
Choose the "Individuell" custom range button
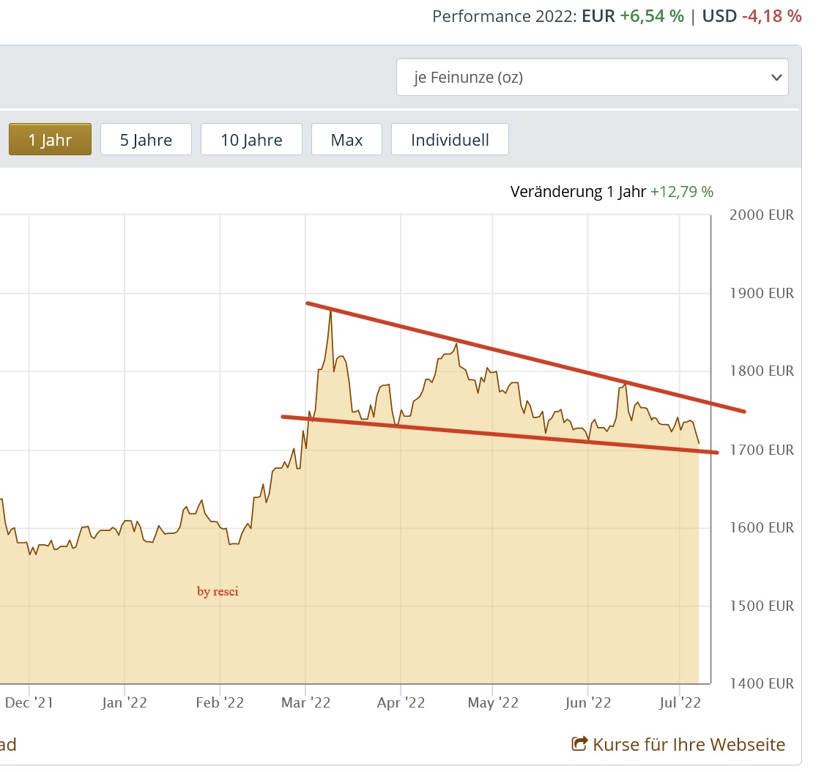(x=450, y=139)
